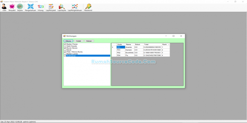Uncheck the Pilek, Hidung Buntu checkbox
Screen dimensions: 247x123
click(65, 52)
